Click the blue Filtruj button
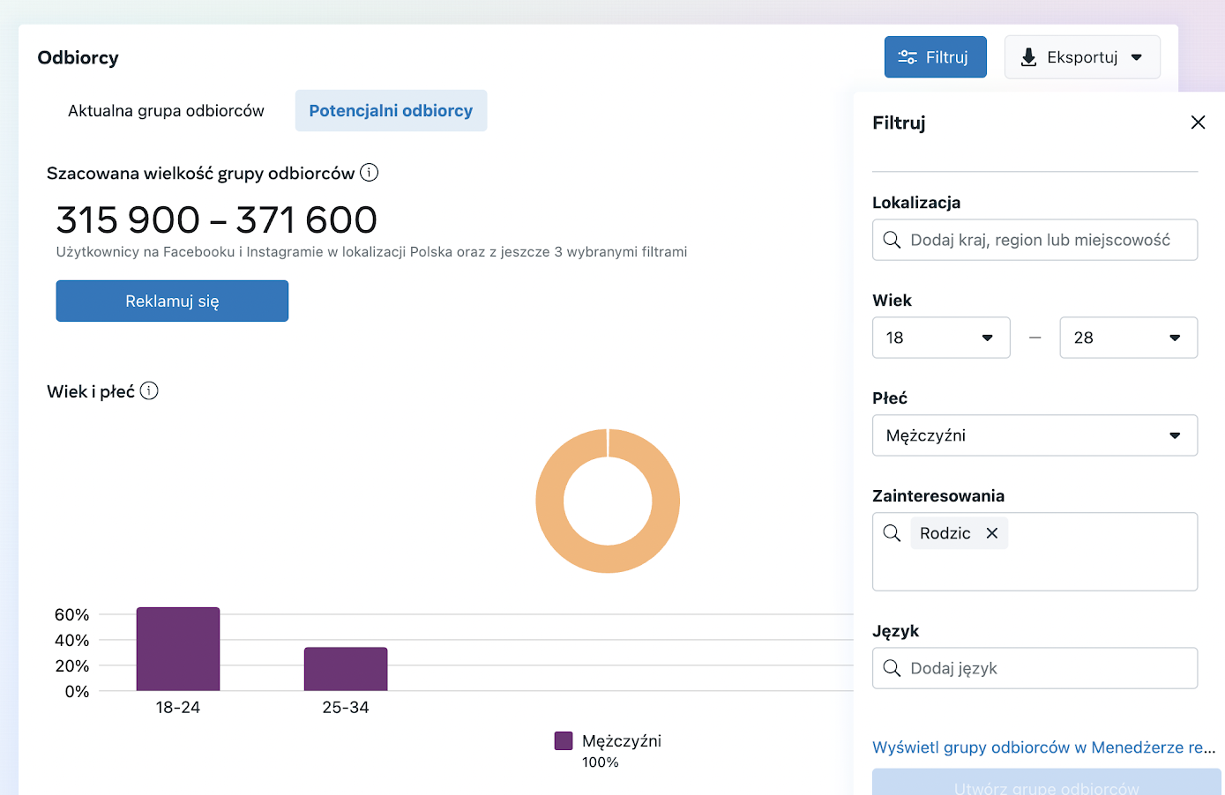Screen dimensions: 1225x795 [x=935, y=57]
